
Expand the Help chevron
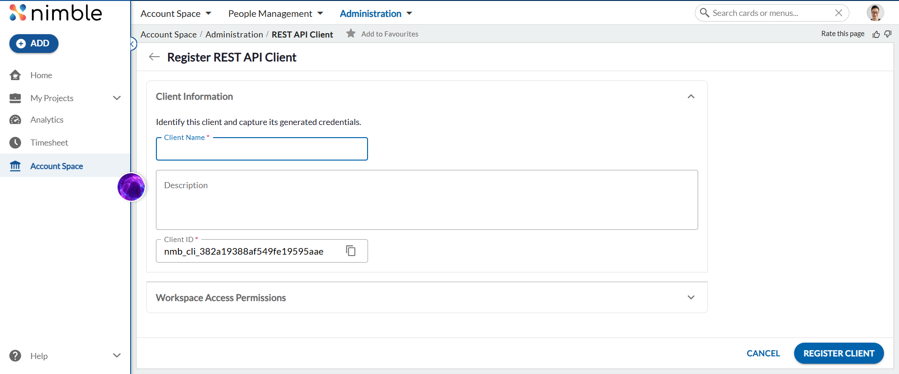tap(117, 356)
